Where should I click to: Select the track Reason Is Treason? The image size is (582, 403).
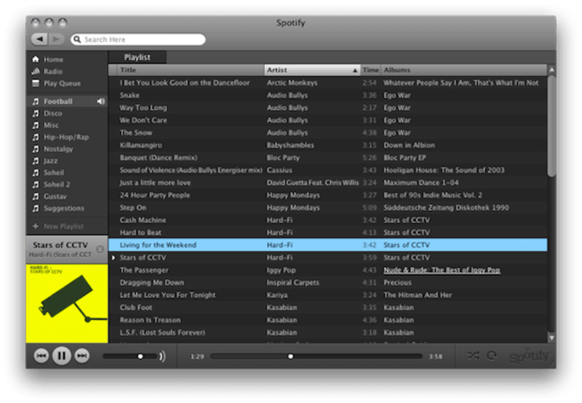click(x=327, y=320)
